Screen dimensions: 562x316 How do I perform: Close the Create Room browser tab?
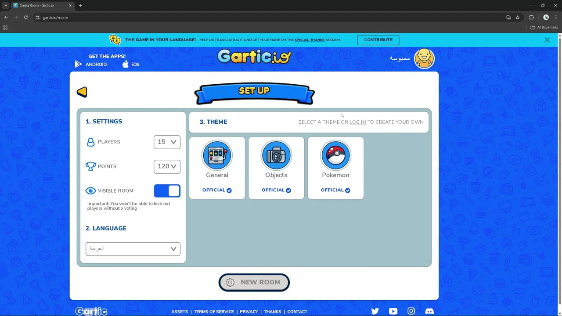70,5
